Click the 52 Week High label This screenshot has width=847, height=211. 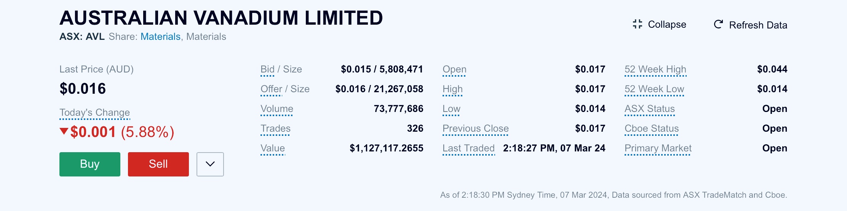coord(655,69)
